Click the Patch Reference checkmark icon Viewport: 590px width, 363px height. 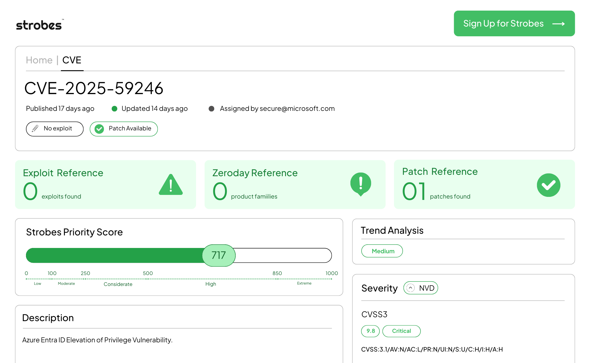[548, 185]
